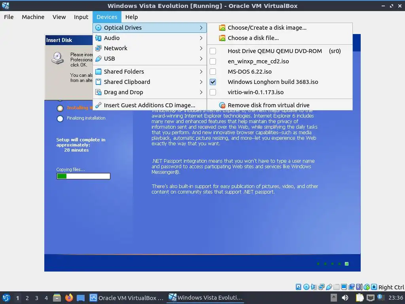
Task: Click the monitors icon beside Network entry
Action: 98,48
